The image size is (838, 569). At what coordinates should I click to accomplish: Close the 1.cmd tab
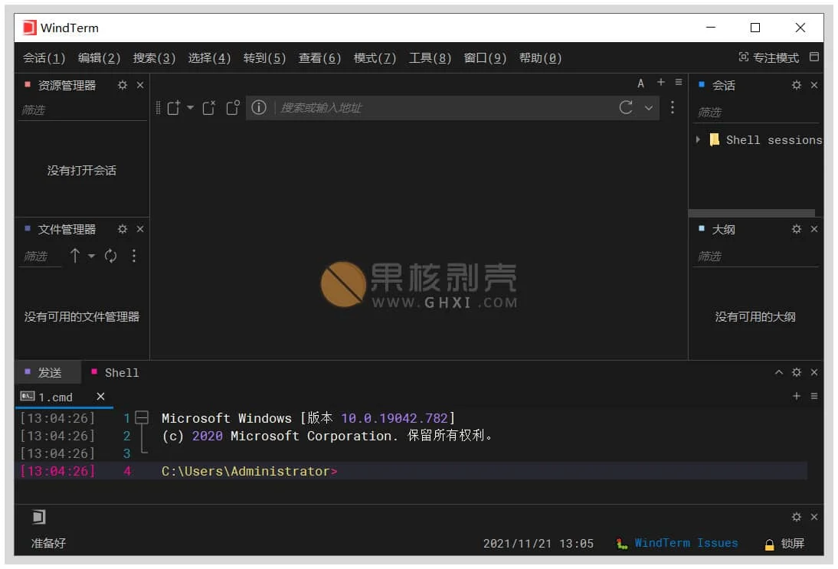100,396
